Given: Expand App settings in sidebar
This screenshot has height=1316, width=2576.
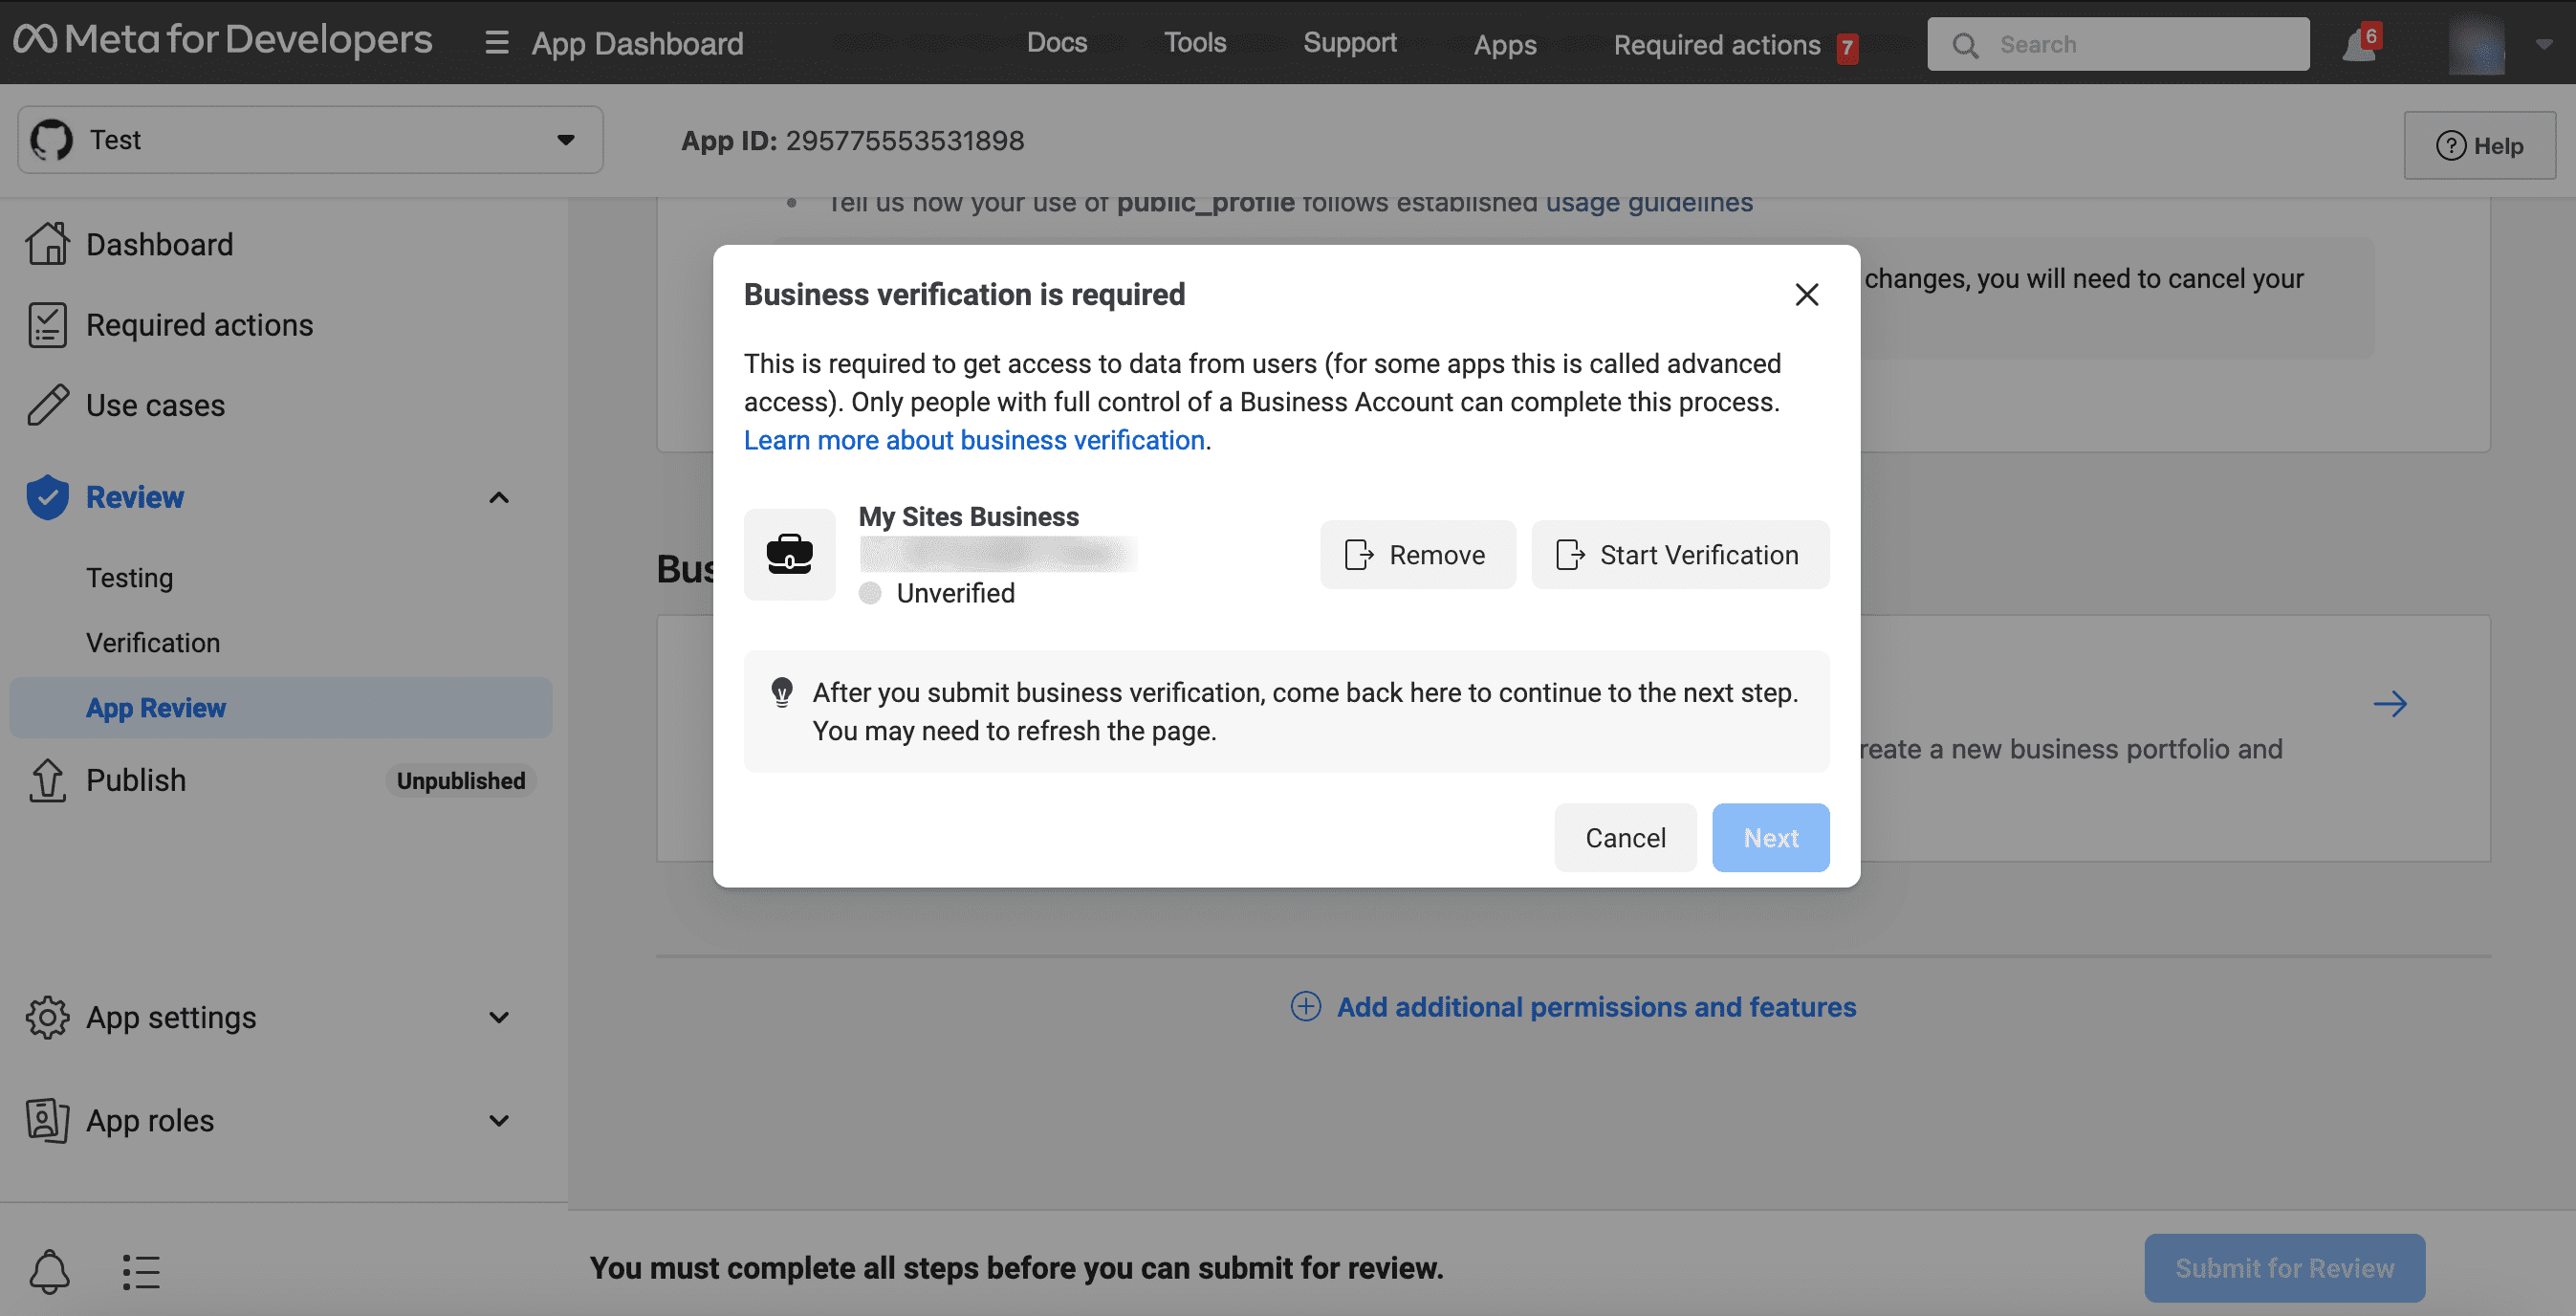Looking at the screenshot, I should pyautogui.click(x=498, y=1017).
